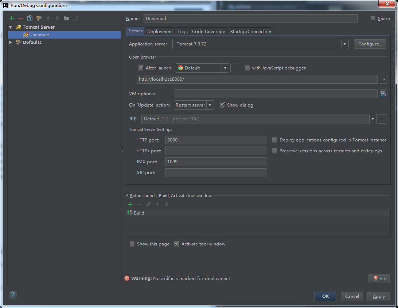Click the Create New Folder icon

pyautogui.click(x=66, y=18)
